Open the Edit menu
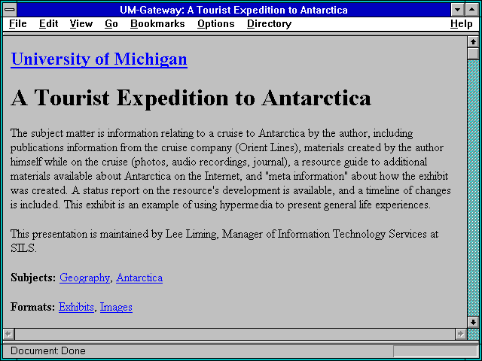Image resolution: width=482 pixels, height=361 pixels. (x=48, y=24)
